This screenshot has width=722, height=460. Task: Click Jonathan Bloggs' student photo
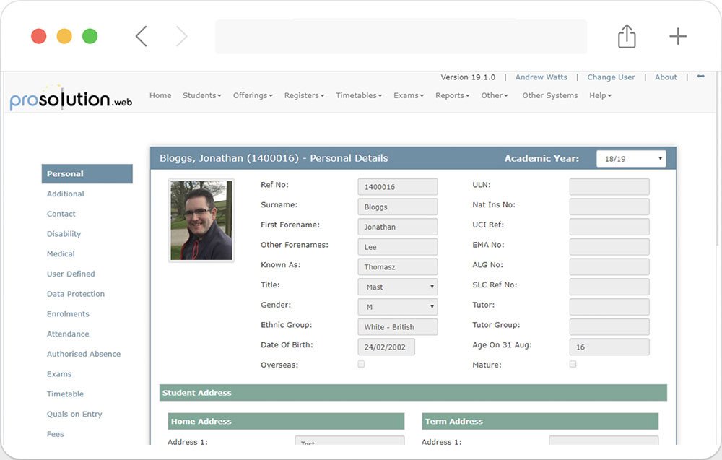click(x=201, y=220)
